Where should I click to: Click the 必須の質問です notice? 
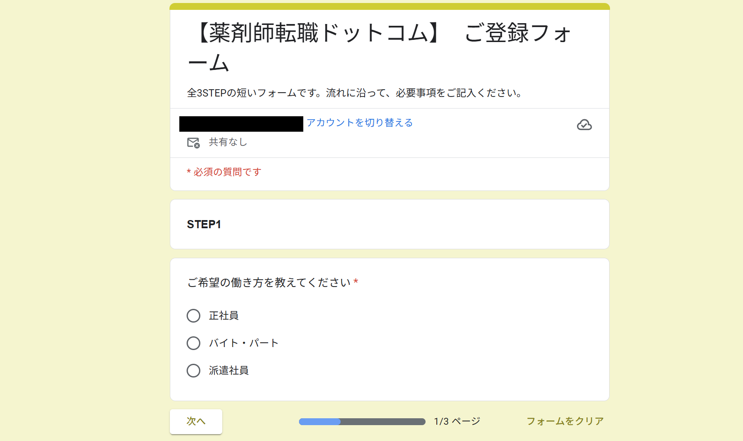tap(224, 172)
